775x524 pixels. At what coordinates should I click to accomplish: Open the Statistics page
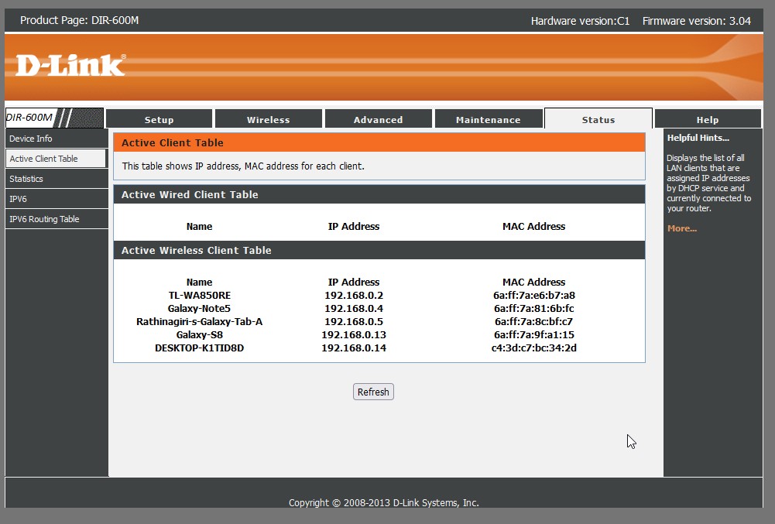[x=26, y=179]
